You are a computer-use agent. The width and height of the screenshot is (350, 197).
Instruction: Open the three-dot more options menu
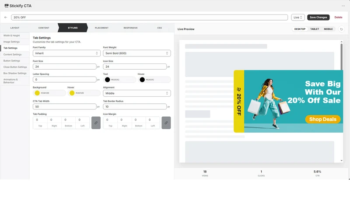(343, 6)
